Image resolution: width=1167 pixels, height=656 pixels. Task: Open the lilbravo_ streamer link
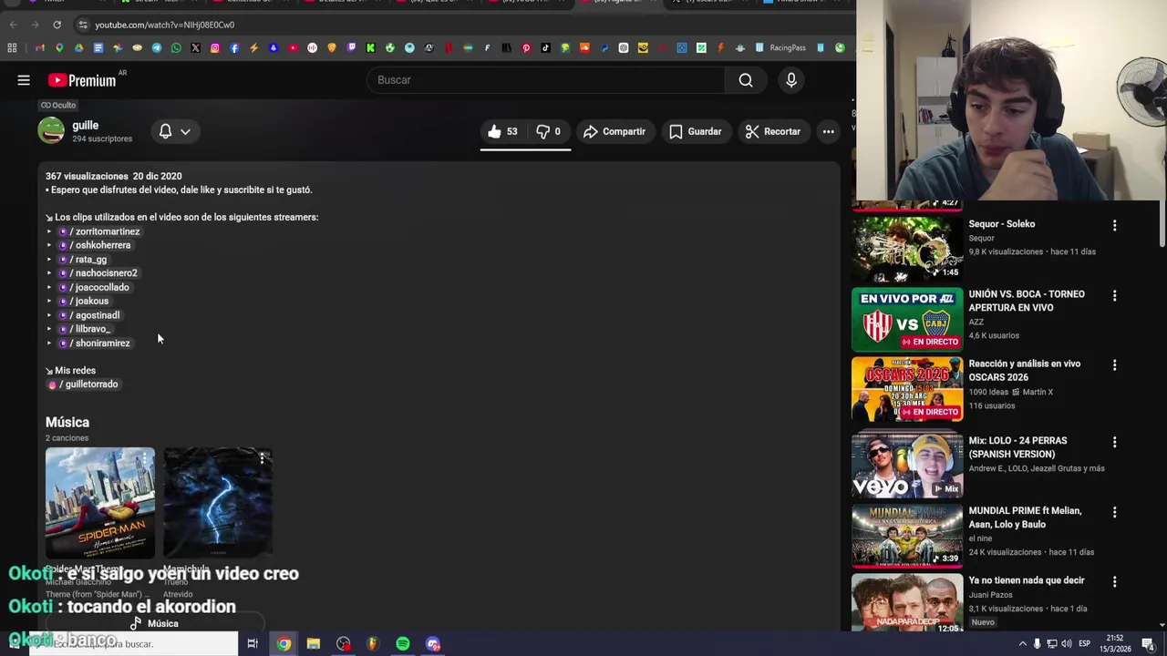click(85, 329)
